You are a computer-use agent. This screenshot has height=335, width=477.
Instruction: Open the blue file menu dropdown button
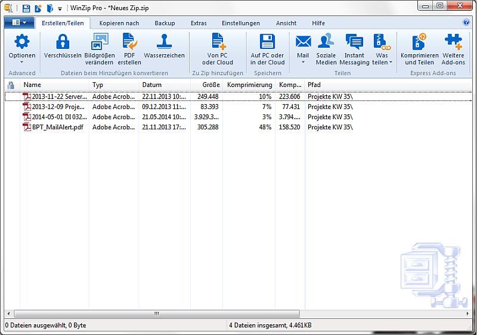[20, 23]
